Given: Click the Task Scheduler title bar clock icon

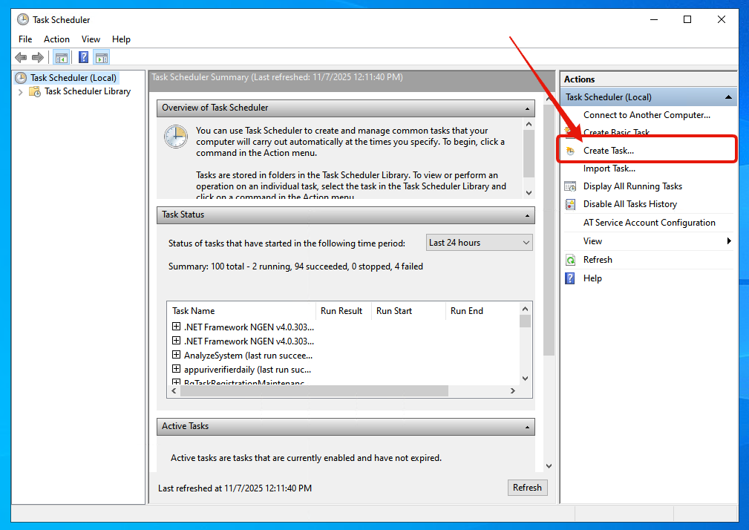Looking at the screenshot, I should tap(23, 19).
